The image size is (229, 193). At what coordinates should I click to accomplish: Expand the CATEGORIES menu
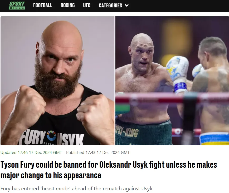point(114,6)
